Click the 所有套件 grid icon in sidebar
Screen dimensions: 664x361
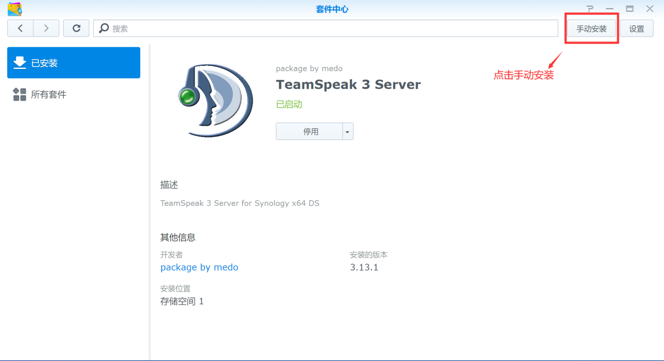pyautogui.click(x=20, y=94)
